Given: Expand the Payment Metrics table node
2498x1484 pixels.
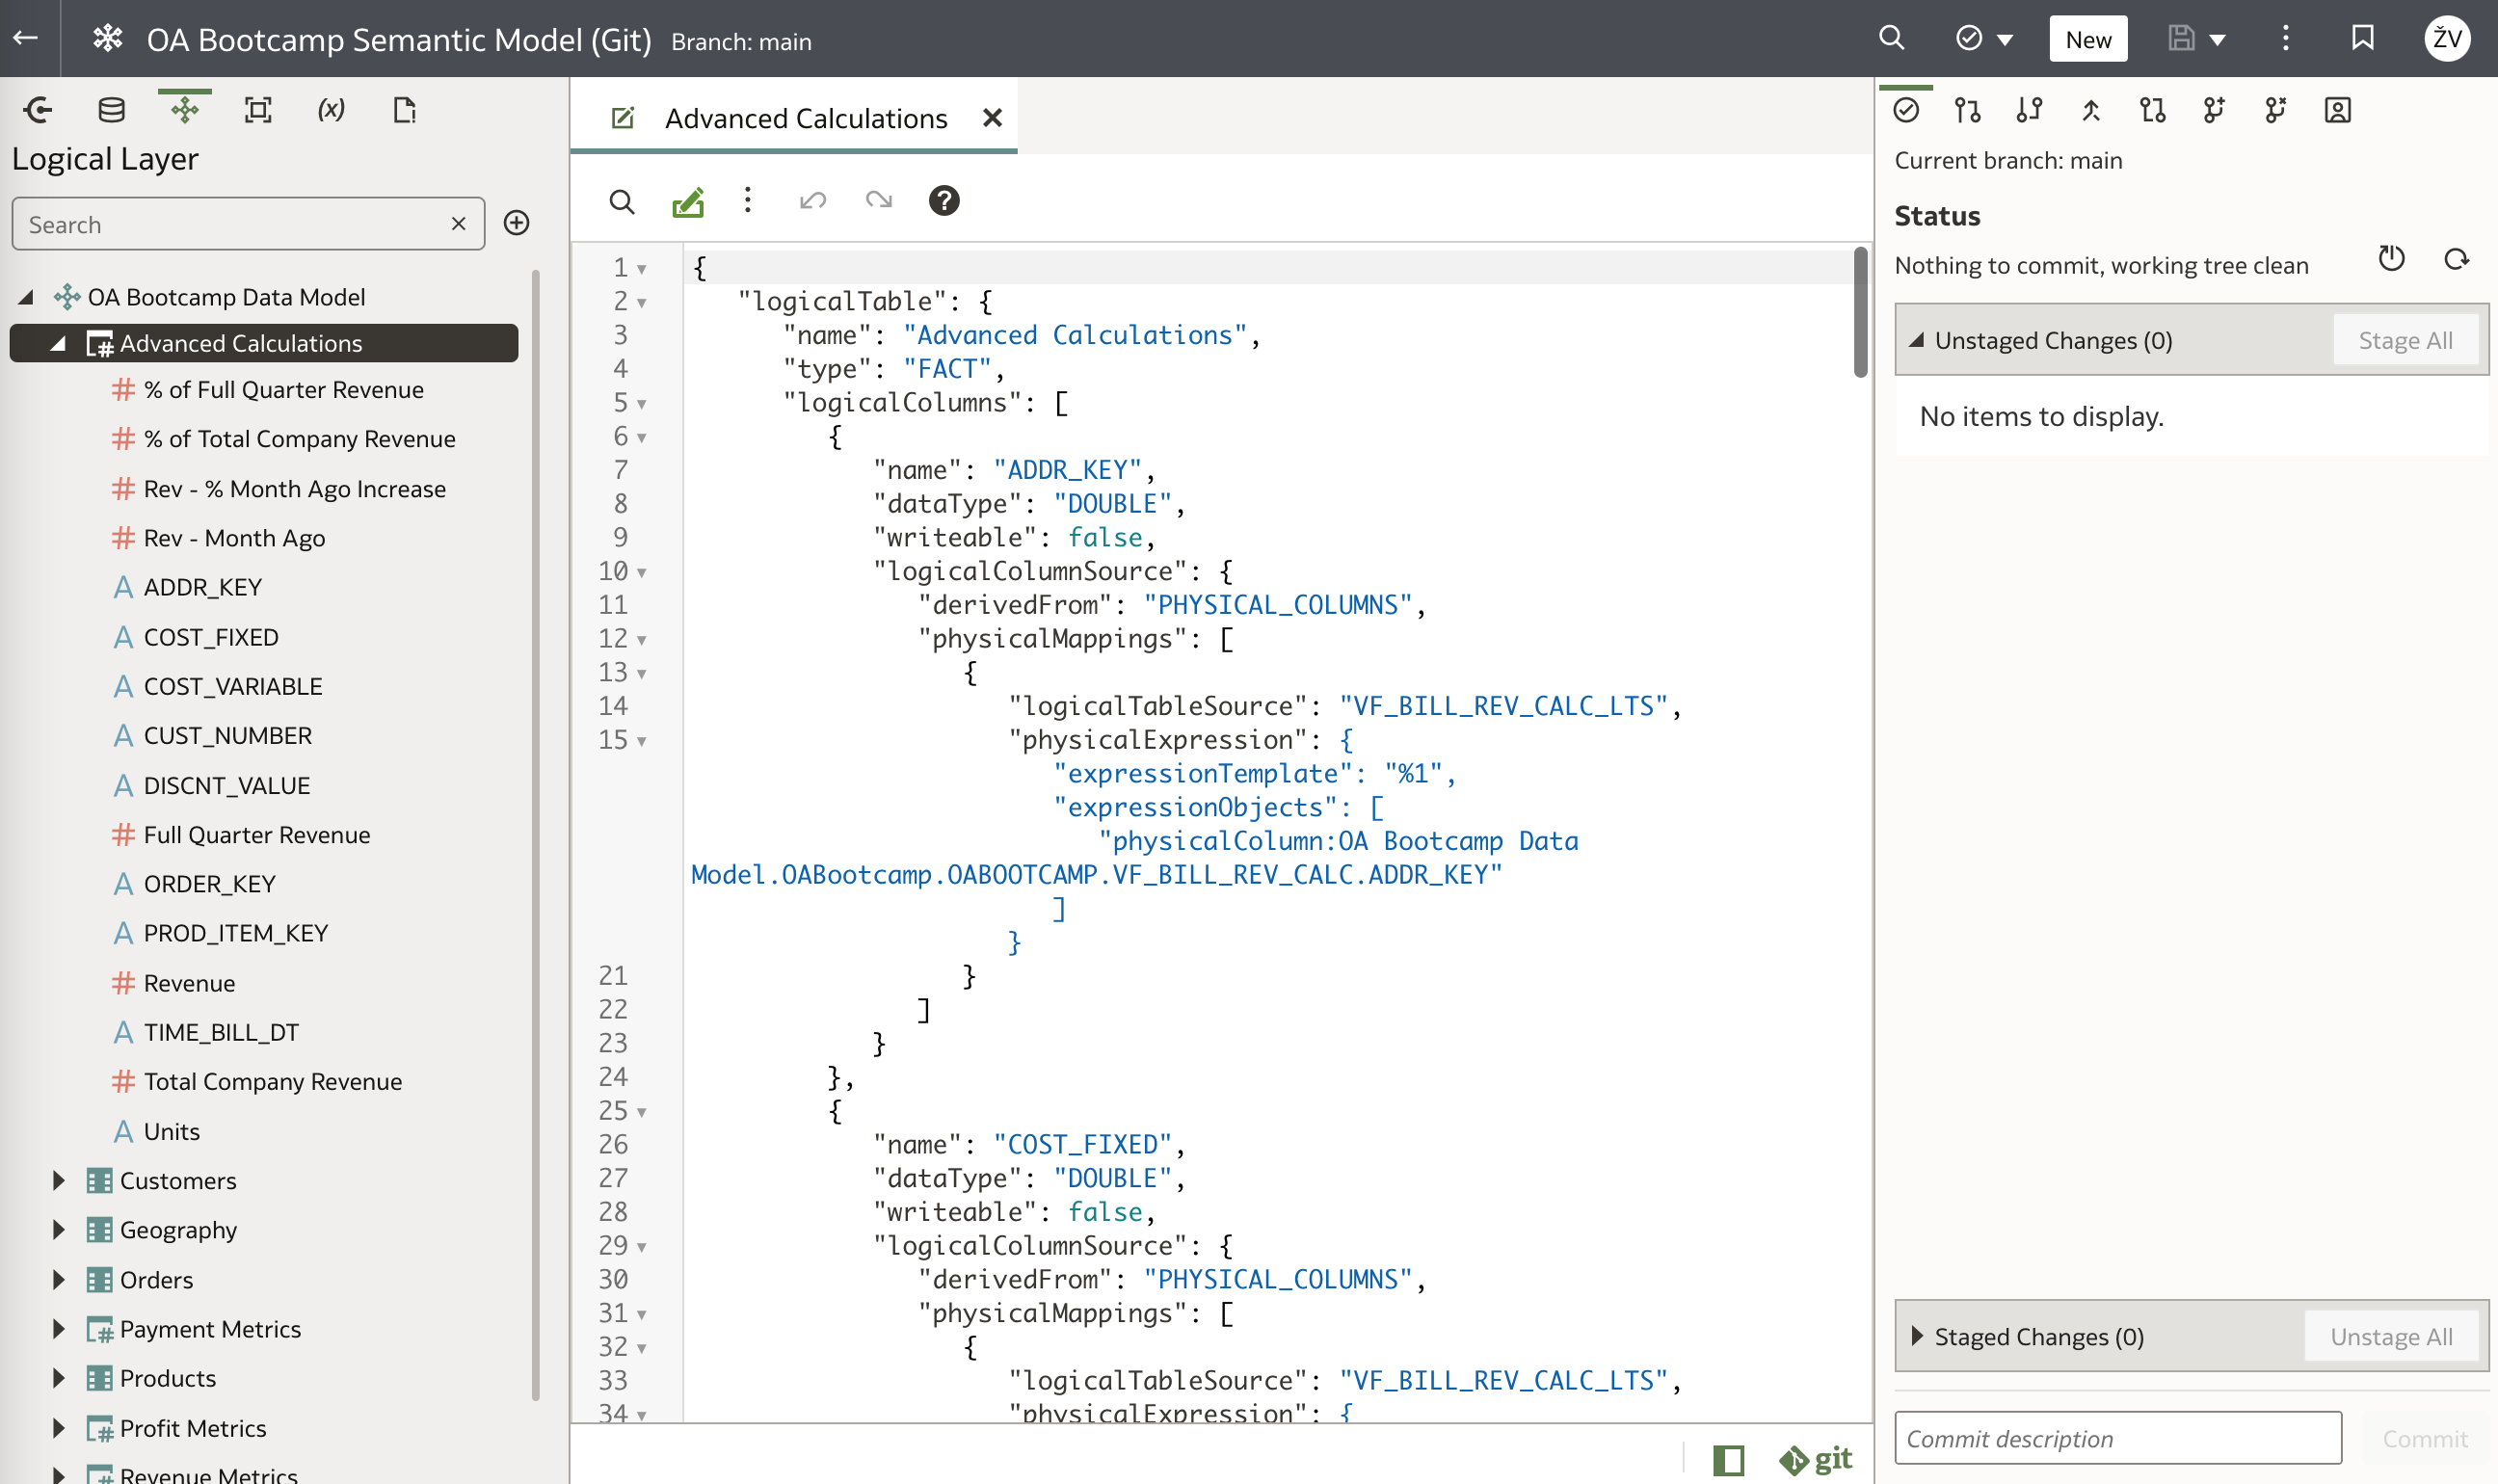Looking at the screenshot, I should pos(58,1329).
